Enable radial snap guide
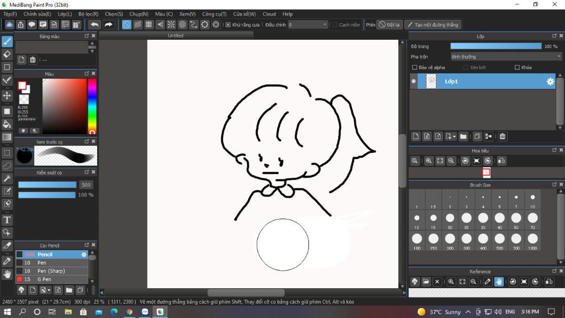Image resolution: width=565 pixels, height=318 pixels. click(171, 24)
